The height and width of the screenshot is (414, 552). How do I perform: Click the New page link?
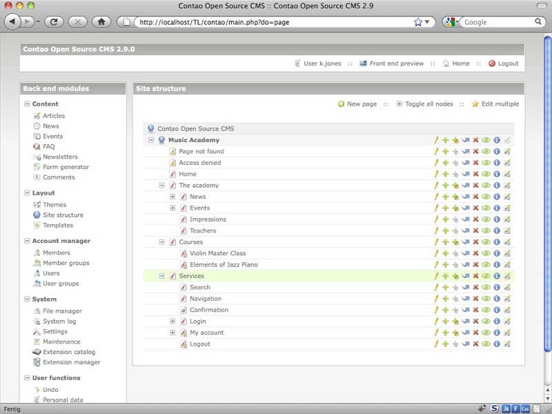point(362,104)
